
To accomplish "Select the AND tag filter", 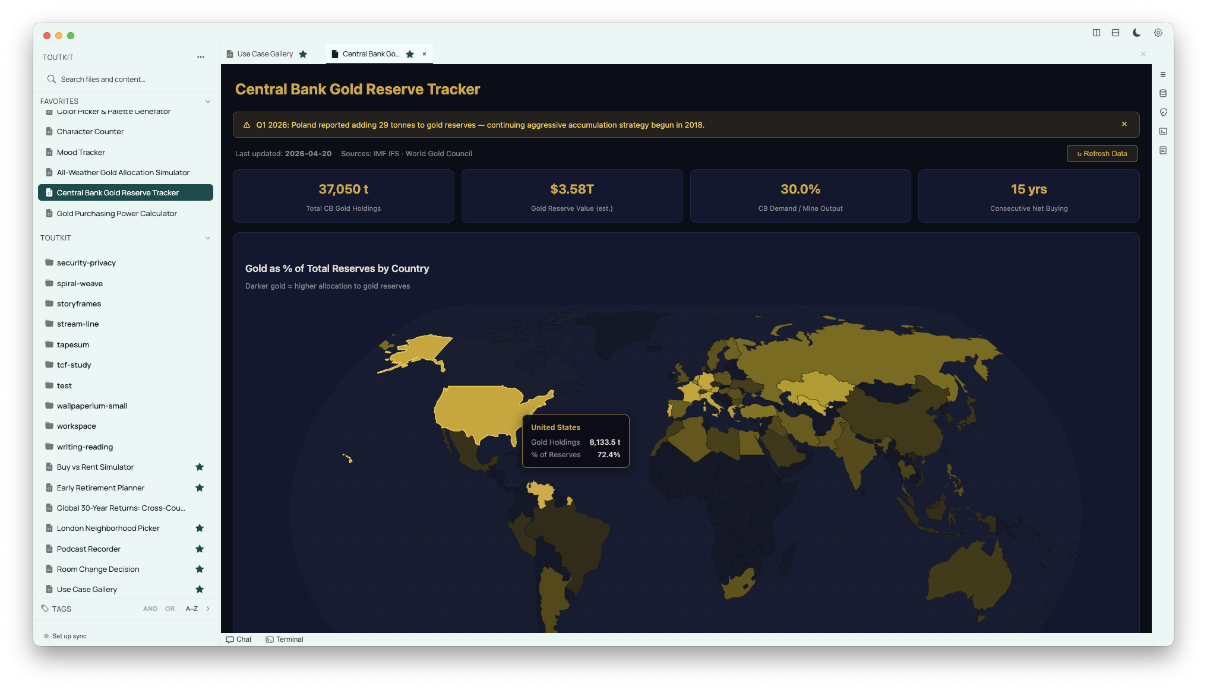I will [150, 609].
